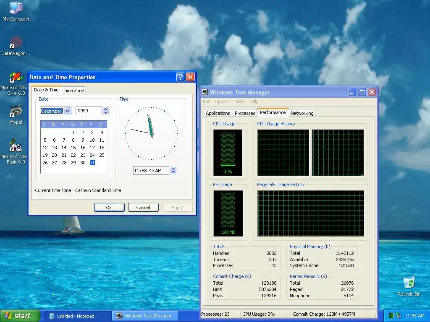Switch to the Processes tab
This screenshot has width=430, height=322.
coord(245,113)
